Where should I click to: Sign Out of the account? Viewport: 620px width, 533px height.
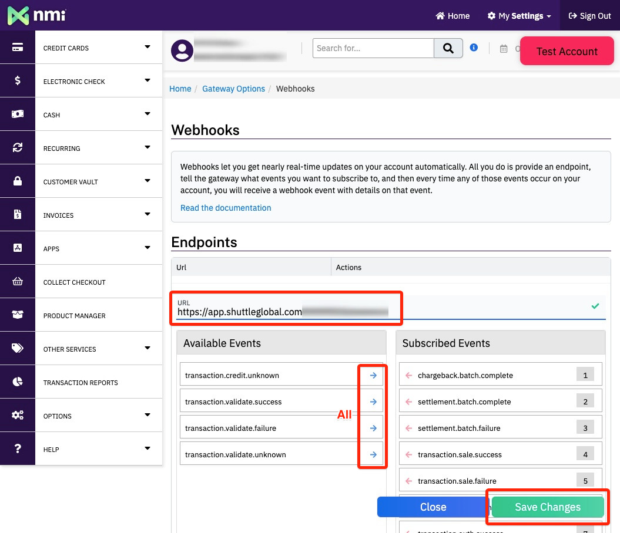click(x=589, y=16)
